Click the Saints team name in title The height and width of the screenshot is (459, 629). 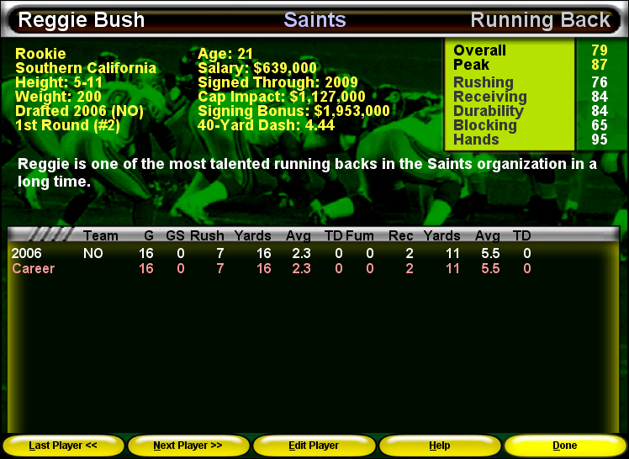[x=315, y=20]
